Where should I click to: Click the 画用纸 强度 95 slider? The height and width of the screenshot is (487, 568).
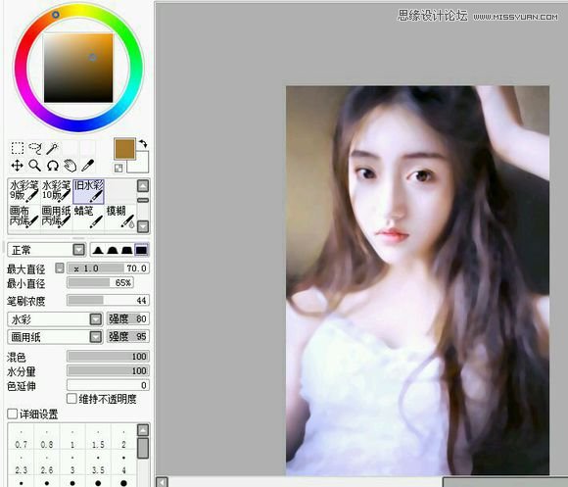click(x=128, y=337)
